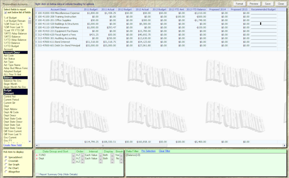
Task: Open the Pre-Selection link
Action: pos(148,151)
